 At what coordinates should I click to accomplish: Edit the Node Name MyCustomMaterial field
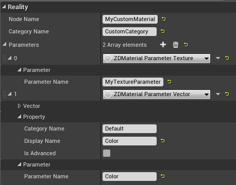pyautogui.click(x=130, y=19)
